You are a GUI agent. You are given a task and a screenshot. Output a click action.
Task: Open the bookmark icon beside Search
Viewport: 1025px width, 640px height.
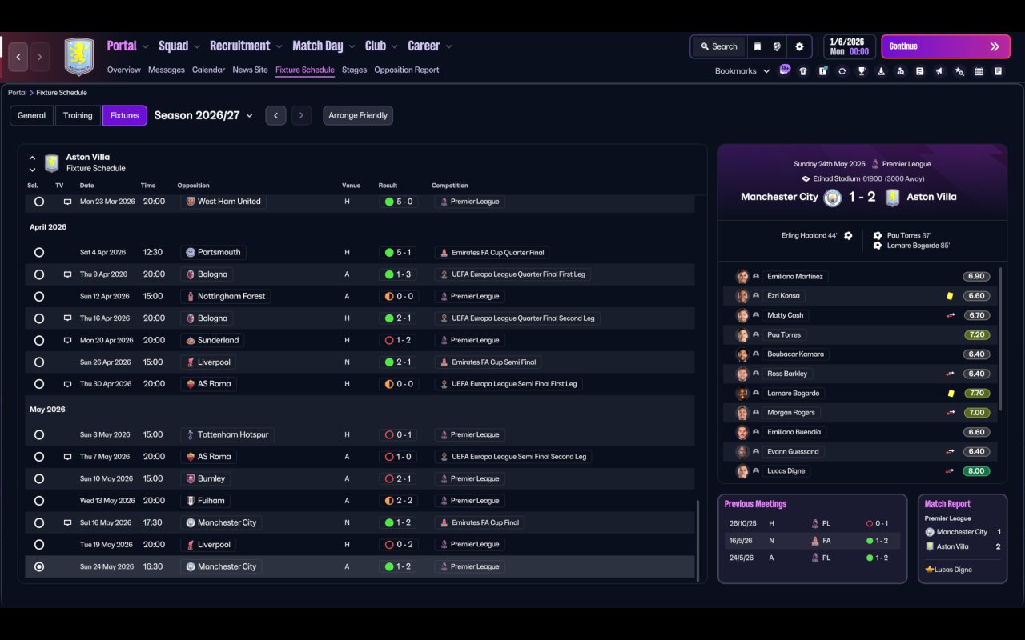758,46
